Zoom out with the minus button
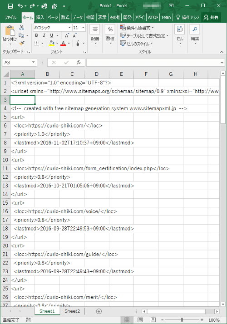 tap(162, 320)
